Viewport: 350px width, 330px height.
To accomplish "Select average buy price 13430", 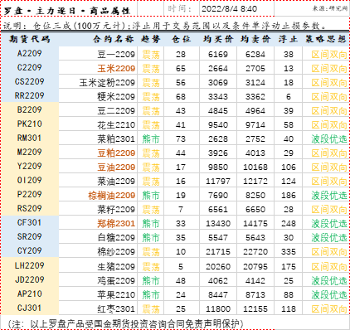I will 218,224.
